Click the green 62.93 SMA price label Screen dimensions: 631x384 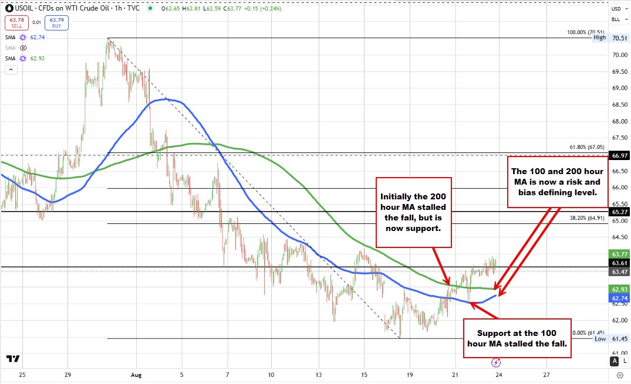point(620,290)
